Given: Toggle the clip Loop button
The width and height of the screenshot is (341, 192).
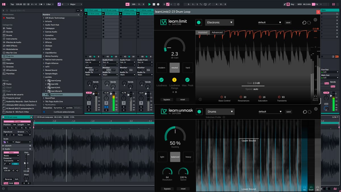Looking at the screenshot, I should [17, 121].
